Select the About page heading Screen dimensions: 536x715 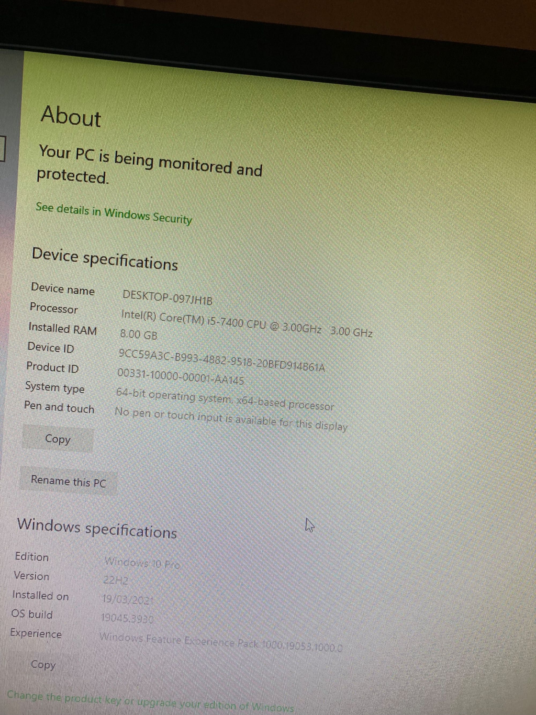pos(71,117)
